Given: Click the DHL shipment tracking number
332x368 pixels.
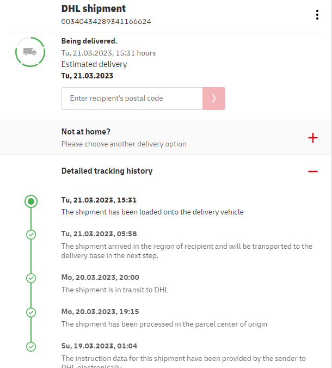Looking at the screenshot, I should 106,22.
